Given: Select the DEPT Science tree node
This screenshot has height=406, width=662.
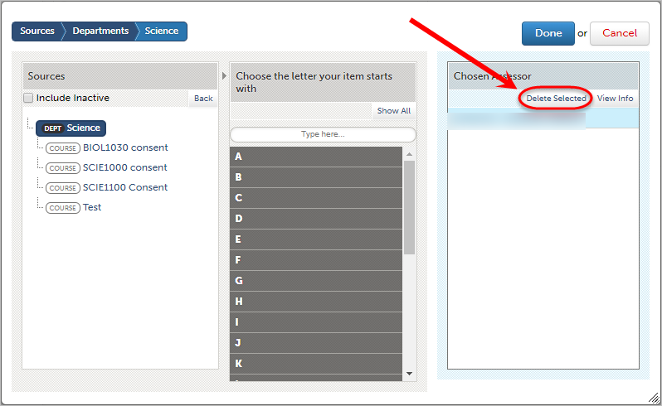Looking at the screenshot, I should point(71,128).
